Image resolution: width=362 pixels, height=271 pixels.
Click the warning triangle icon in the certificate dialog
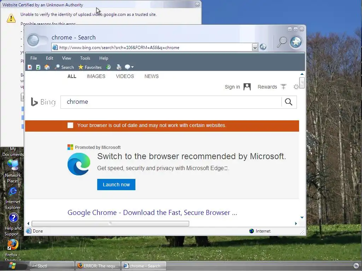tap(11, 18)
